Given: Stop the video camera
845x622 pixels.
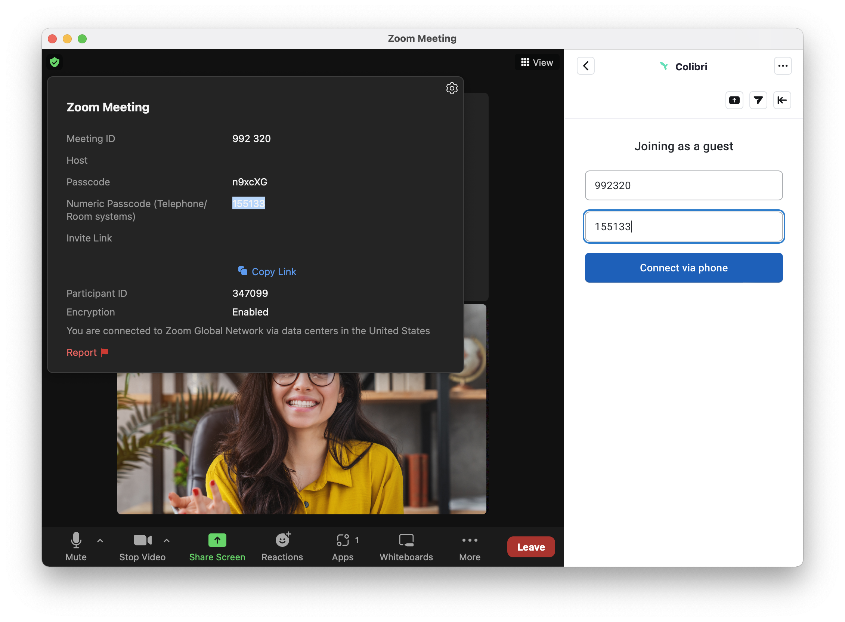Looking at the screenshot, I should coord(143,547).
